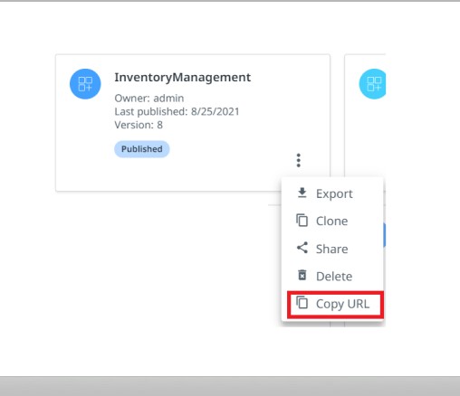460x396 pixels.
Task: Click the cyan app icon on second card
Action: pos(372,84)
